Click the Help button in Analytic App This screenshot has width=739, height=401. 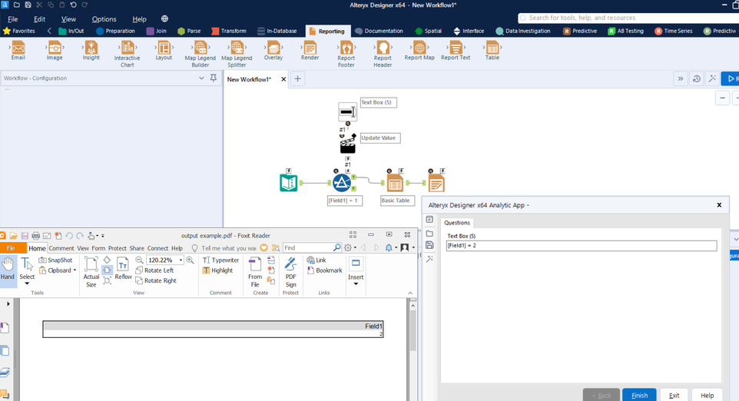point(707,395)
